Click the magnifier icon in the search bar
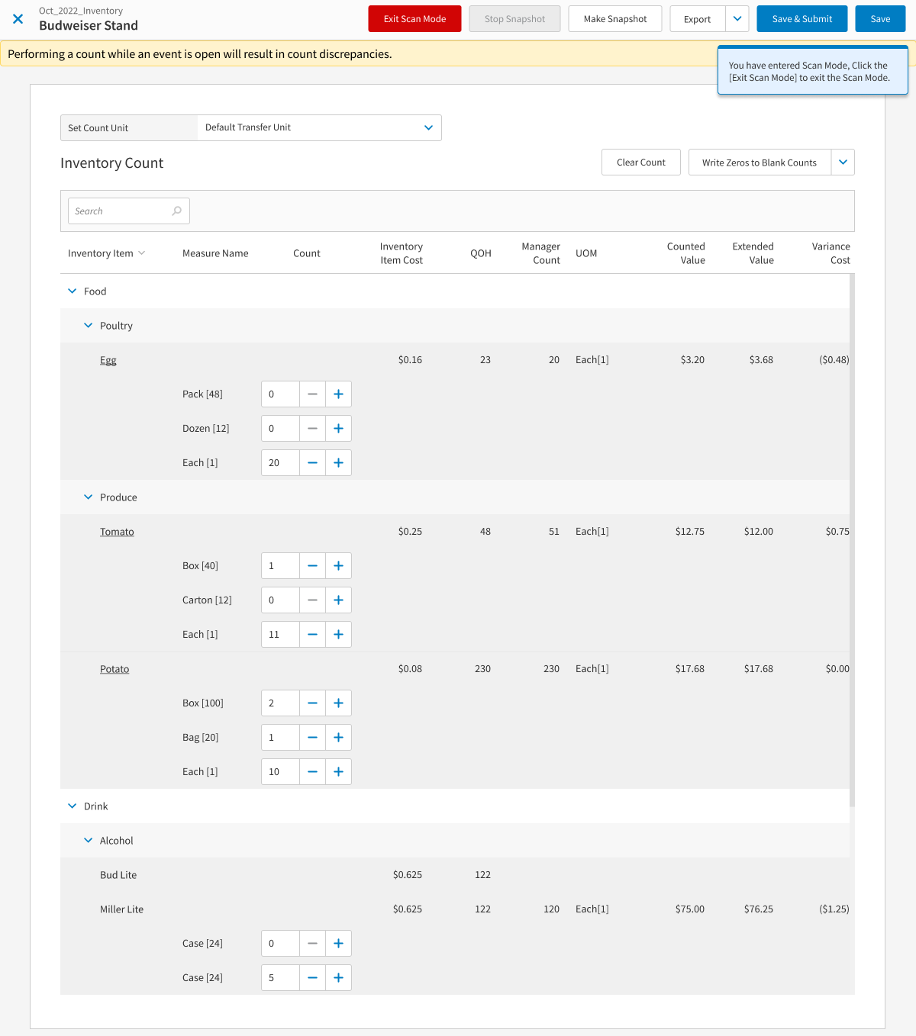The image size is (916, 1036). tap(176, 211)
